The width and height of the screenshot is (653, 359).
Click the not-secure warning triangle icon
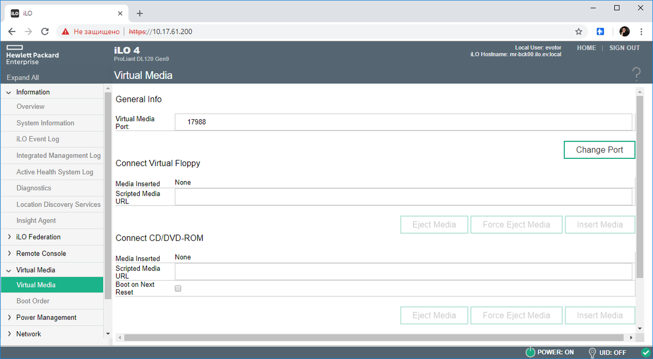tap(65, 32)
